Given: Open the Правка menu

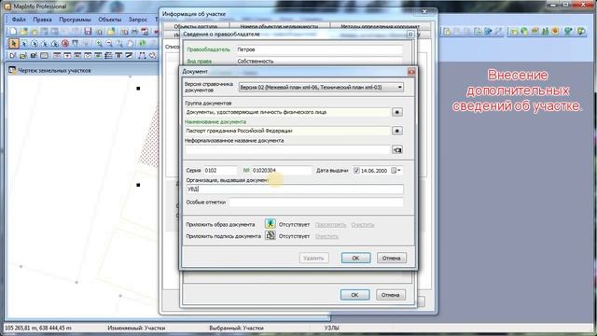Looking at the screenshot, I should pyautogui.click(x=42, y=19).
